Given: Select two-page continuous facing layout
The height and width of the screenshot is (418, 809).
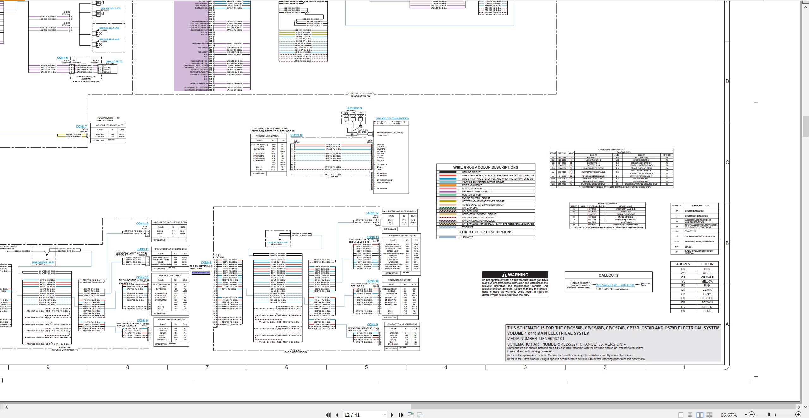Looking at the screenshot, I should pyautogui.click(x=709, y=415).
